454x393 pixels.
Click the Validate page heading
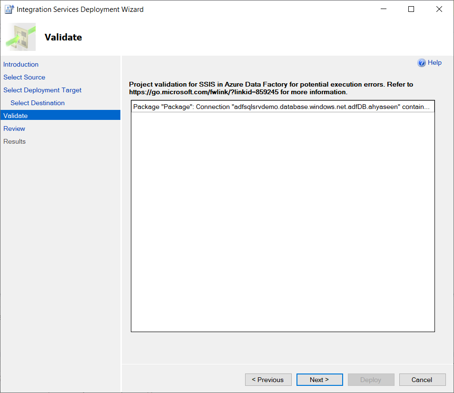pyautogui.click(x=63, y=37)
